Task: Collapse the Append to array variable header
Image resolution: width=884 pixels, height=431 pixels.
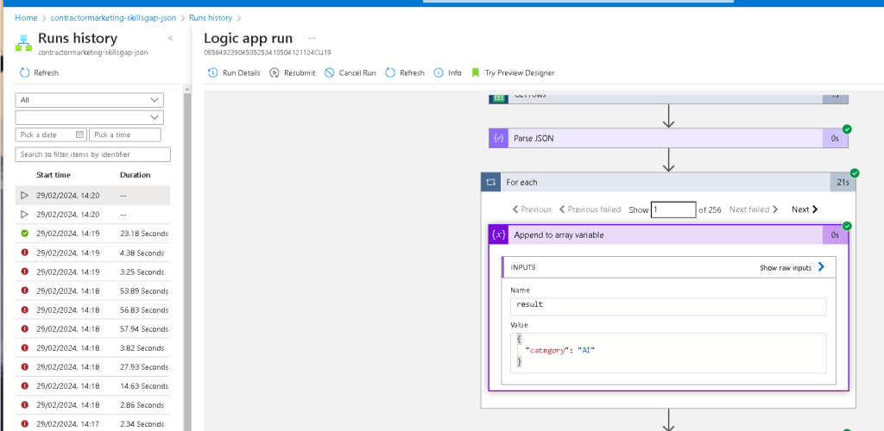Action: pyautogui.click(x=668, y=234)
